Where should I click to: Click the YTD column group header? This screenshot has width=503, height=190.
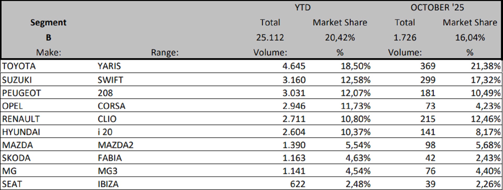(x=303, y=7)
